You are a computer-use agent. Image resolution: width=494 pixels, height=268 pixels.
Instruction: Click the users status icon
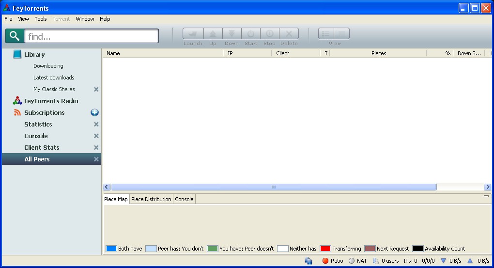[x=375, y=261]
